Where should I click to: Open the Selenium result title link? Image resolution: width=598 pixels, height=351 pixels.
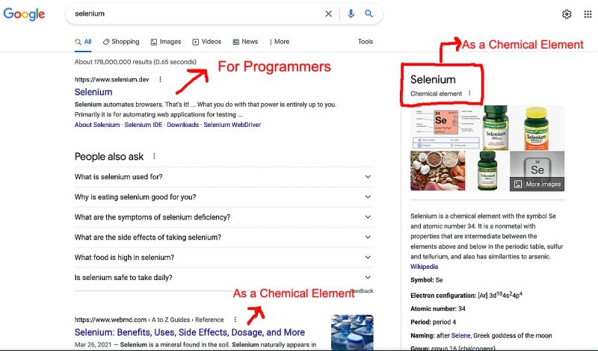pyautogui.click(x=93, y=92)
